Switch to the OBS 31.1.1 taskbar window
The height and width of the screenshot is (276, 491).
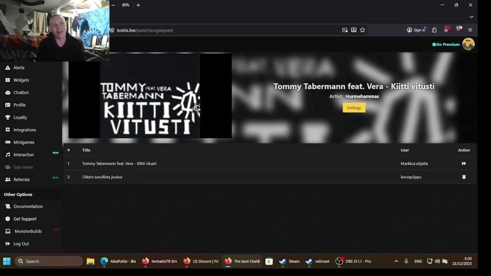pos(354,261)
